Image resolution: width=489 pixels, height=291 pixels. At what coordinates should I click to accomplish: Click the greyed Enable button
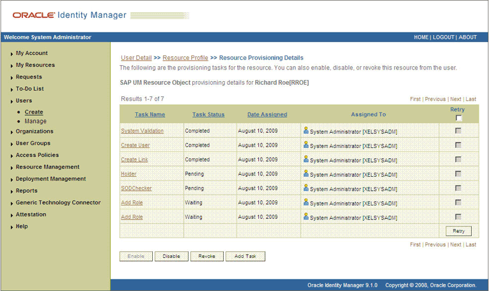(x=136, y=256)
